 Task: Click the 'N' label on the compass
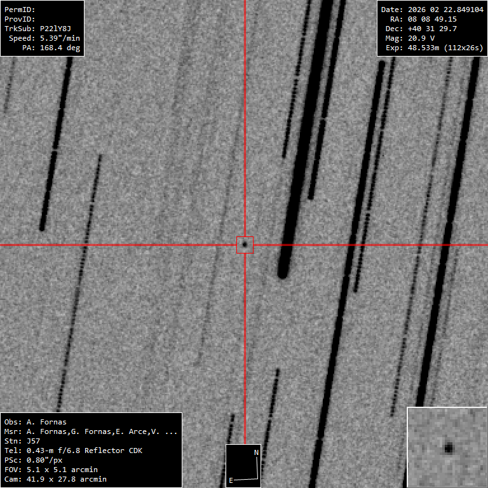coord(256,452)
